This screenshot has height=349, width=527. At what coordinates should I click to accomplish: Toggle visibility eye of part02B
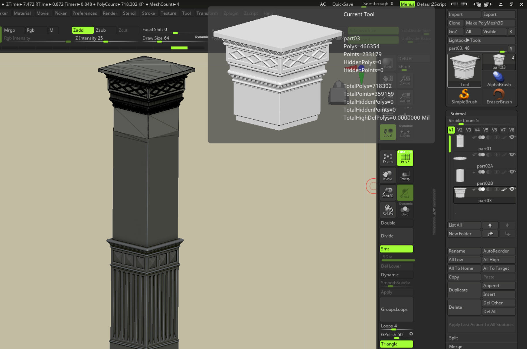pyautogui.click(x=512, y=172)
